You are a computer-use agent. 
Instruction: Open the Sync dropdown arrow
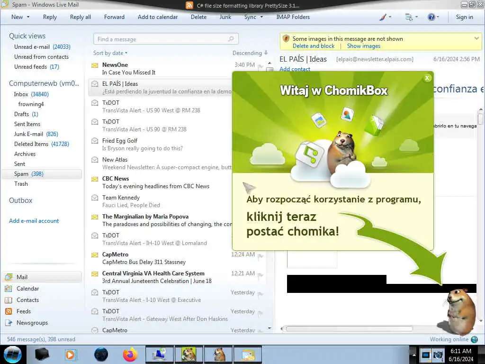261,17
